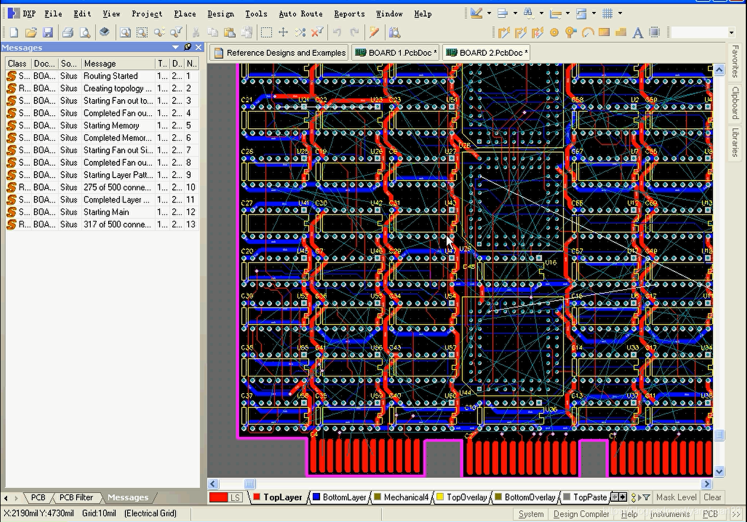Click the vertical scrollbar down arrow
This screenshot has height=522, width=747.
click(719, 472)
